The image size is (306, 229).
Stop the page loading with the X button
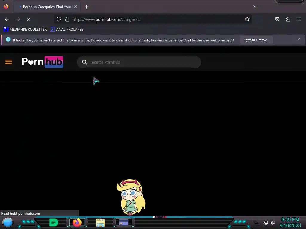pyautogui.click(x=29, y=19)
